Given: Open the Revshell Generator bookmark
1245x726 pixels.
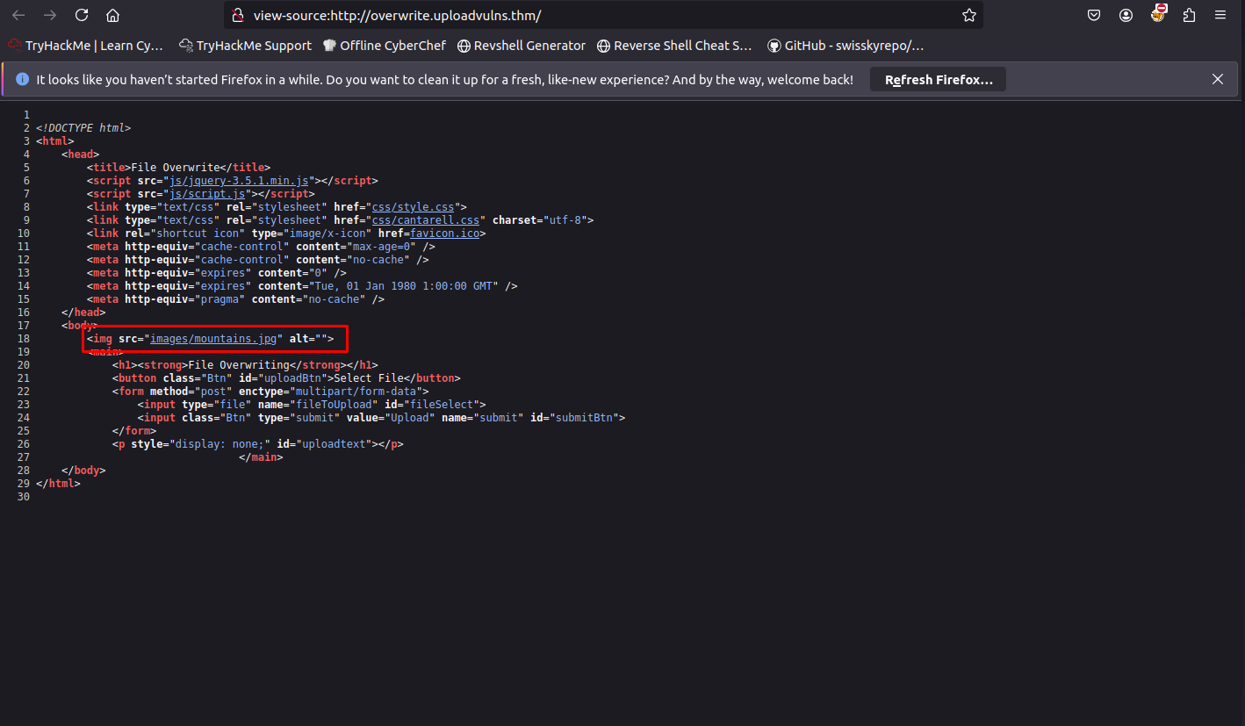Looking at the screenshot, I should 521,46.
